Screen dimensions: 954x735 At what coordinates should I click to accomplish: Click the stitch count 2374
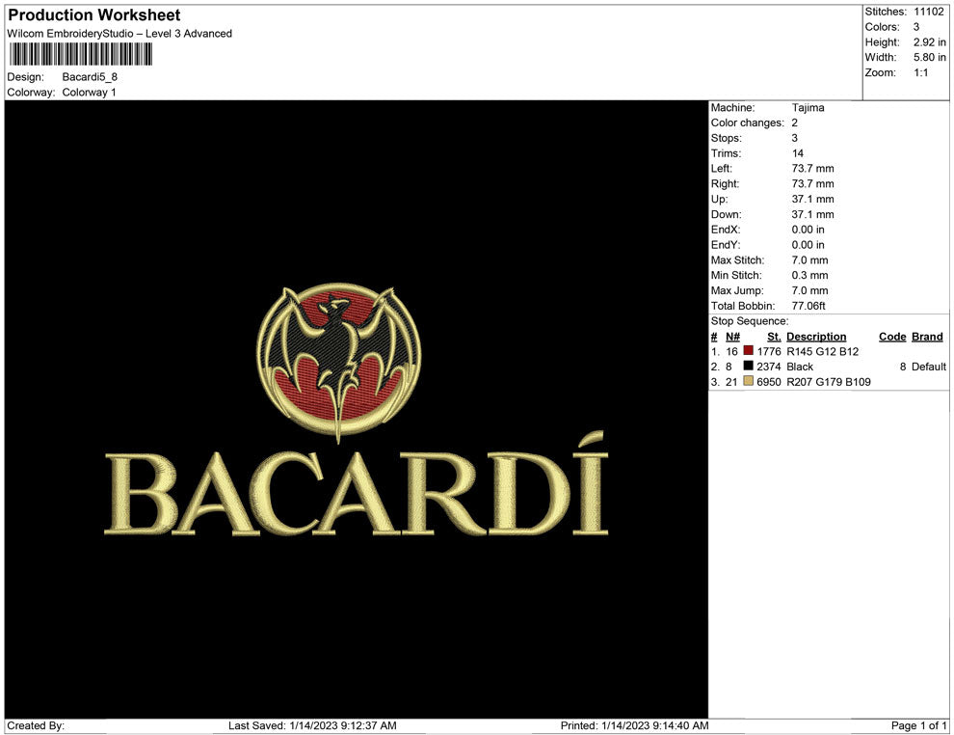[768, 367]
